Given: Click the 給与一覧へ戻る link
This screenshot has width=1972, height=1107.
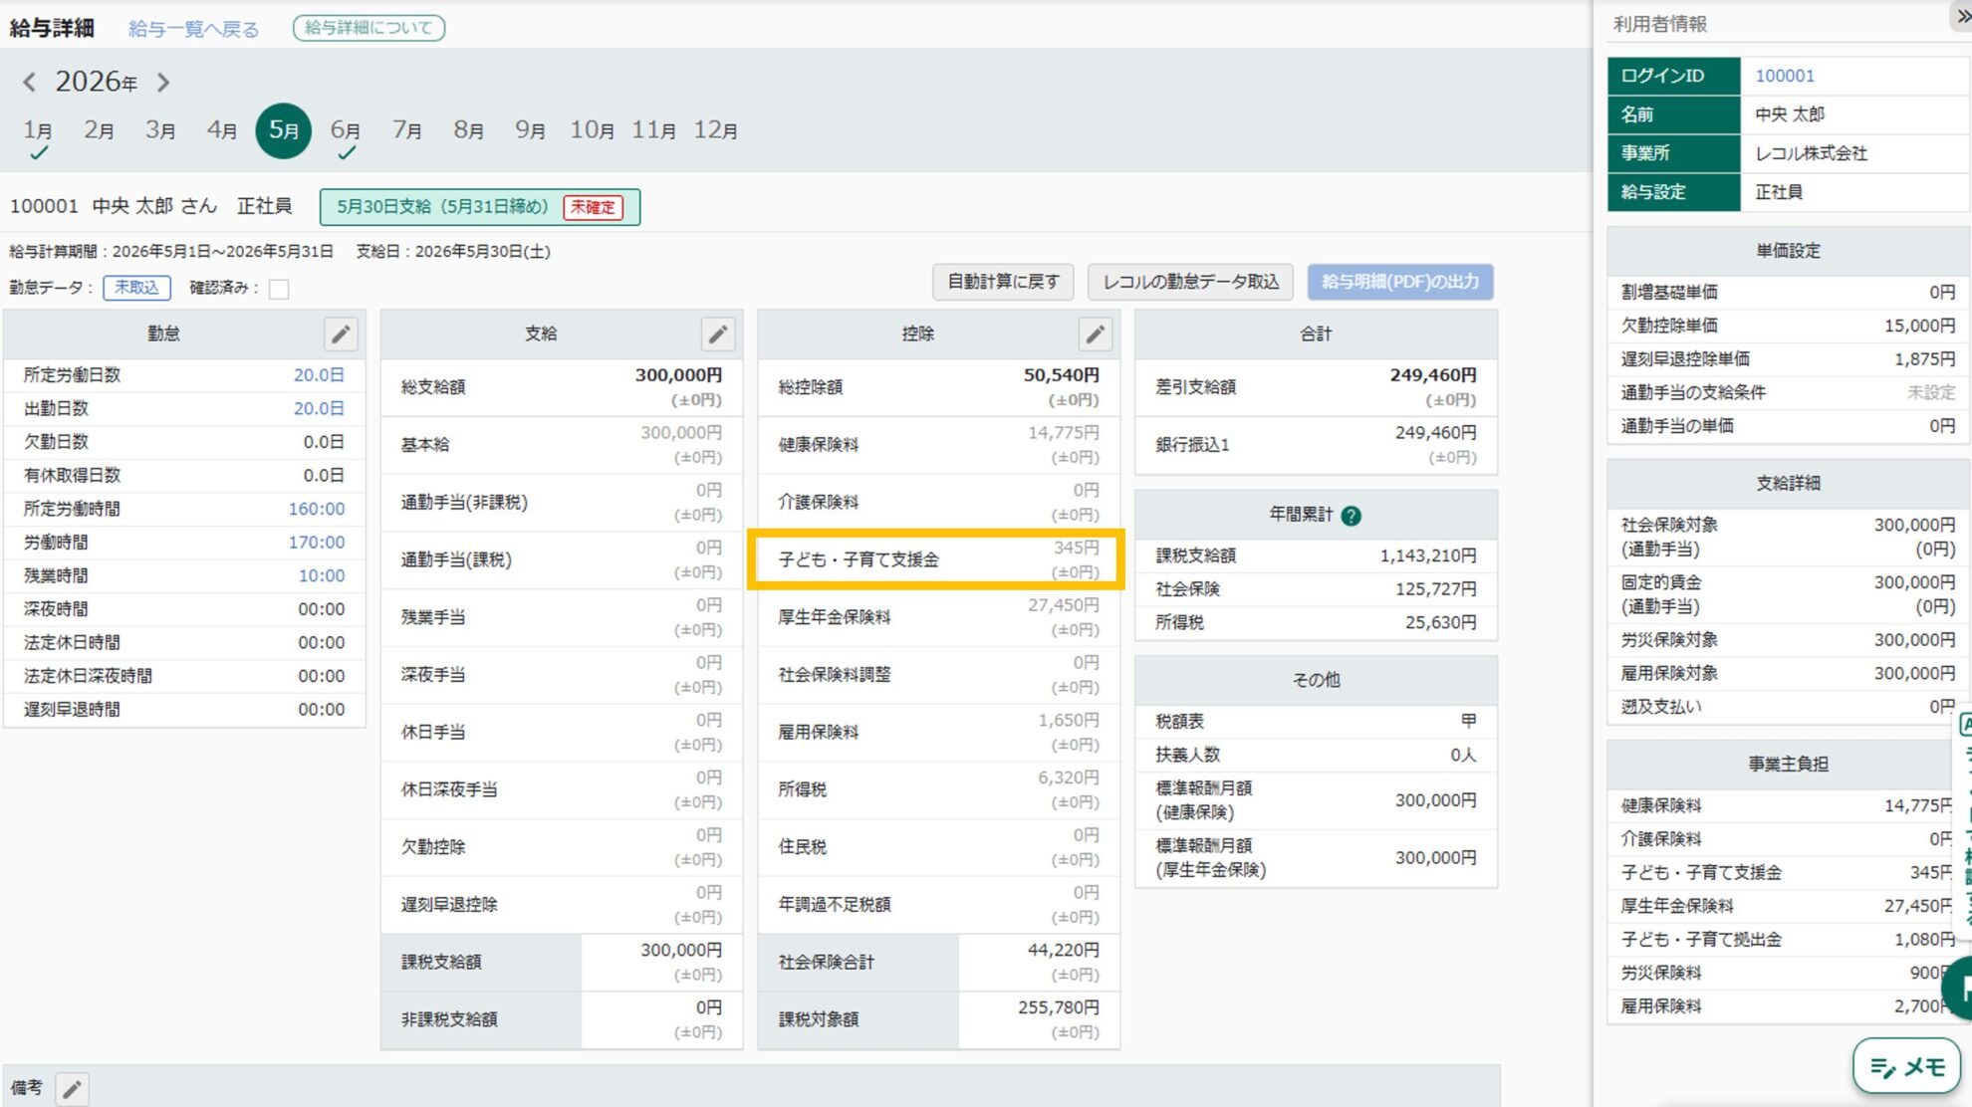Looking at the screenshot, I should click(193, 29).
